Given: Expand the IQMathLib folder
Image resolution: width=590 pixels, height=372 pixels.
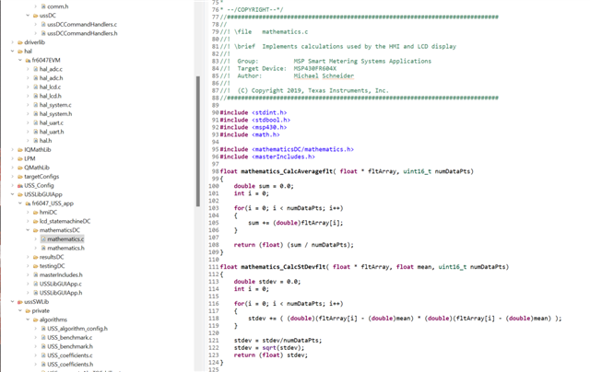Looking at the screenshot, I should tap(12, 149).
